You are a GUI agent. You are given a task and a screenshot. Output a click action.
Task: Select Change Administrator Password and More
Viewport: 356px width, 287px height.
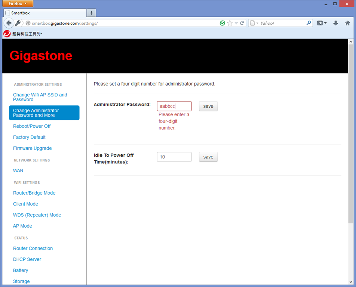coord(44,113)
